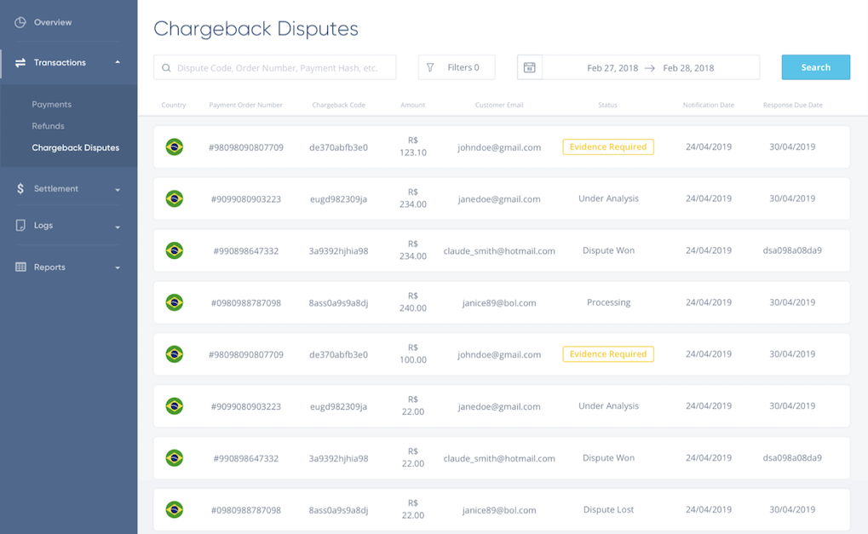Click the Brazil flag on the first dispute row
Viewport: 868px width, 534px height.
(175, 146)
